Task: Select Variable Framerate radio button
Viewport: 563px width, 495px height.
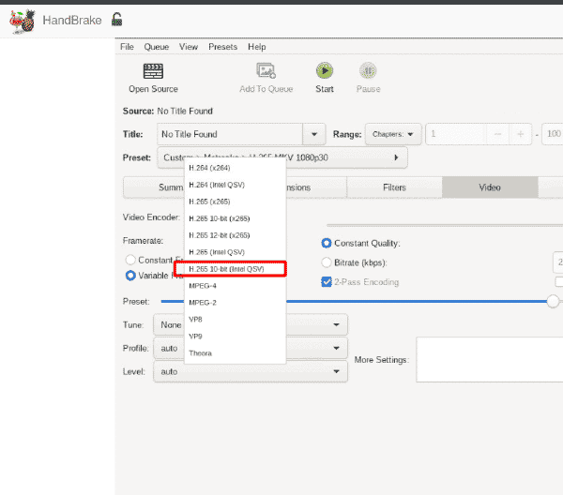Action: (x=130, y=276)
